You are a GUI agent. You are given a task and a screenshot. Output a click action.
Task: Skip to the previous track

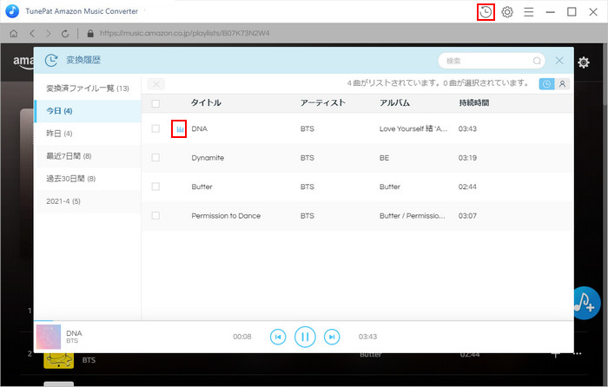278,337
